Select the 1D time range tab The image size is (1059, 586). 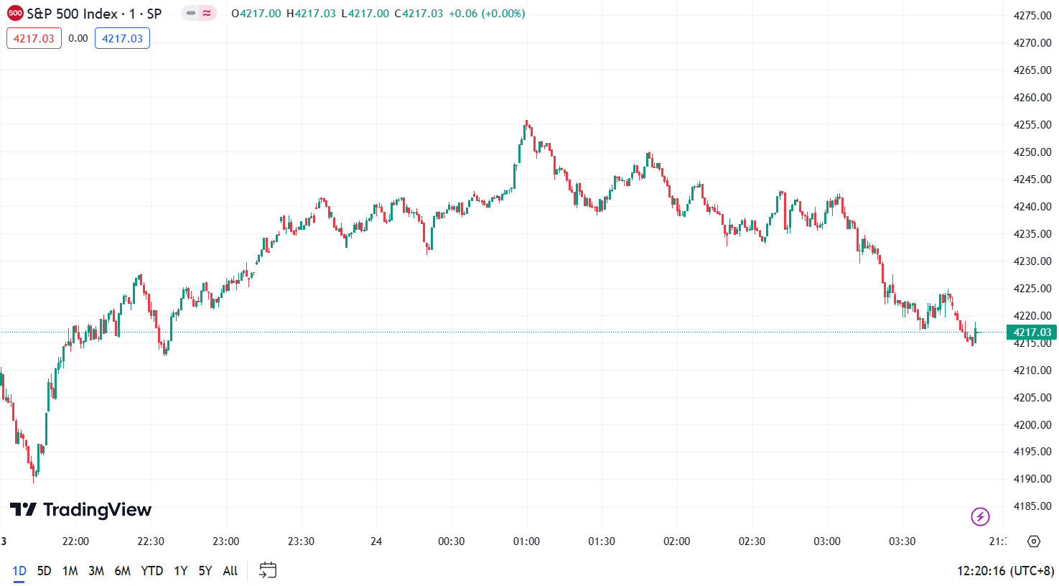[19, 571]
